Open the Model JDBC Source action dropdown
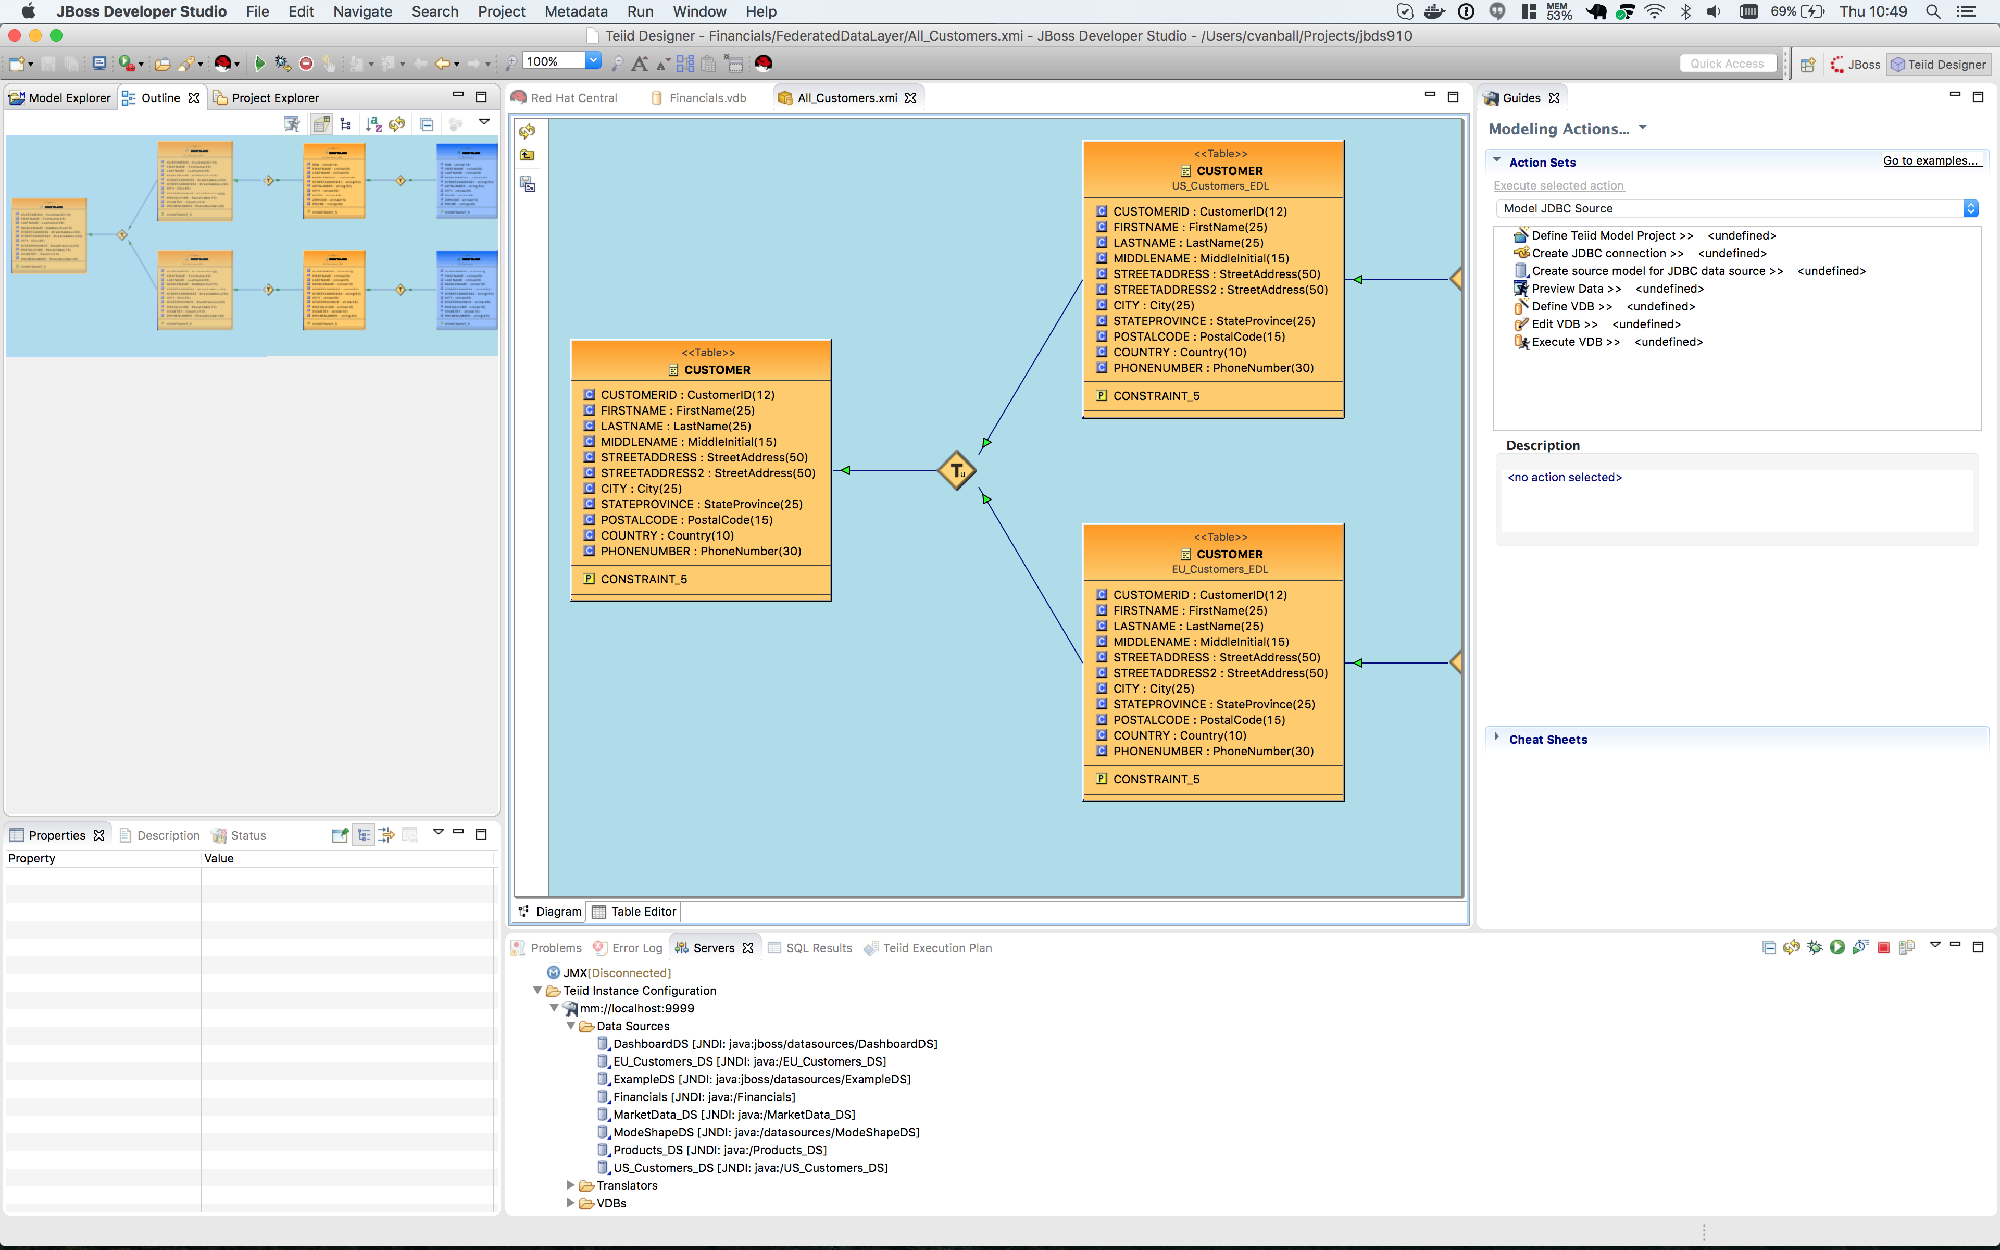 (1971, 207)
